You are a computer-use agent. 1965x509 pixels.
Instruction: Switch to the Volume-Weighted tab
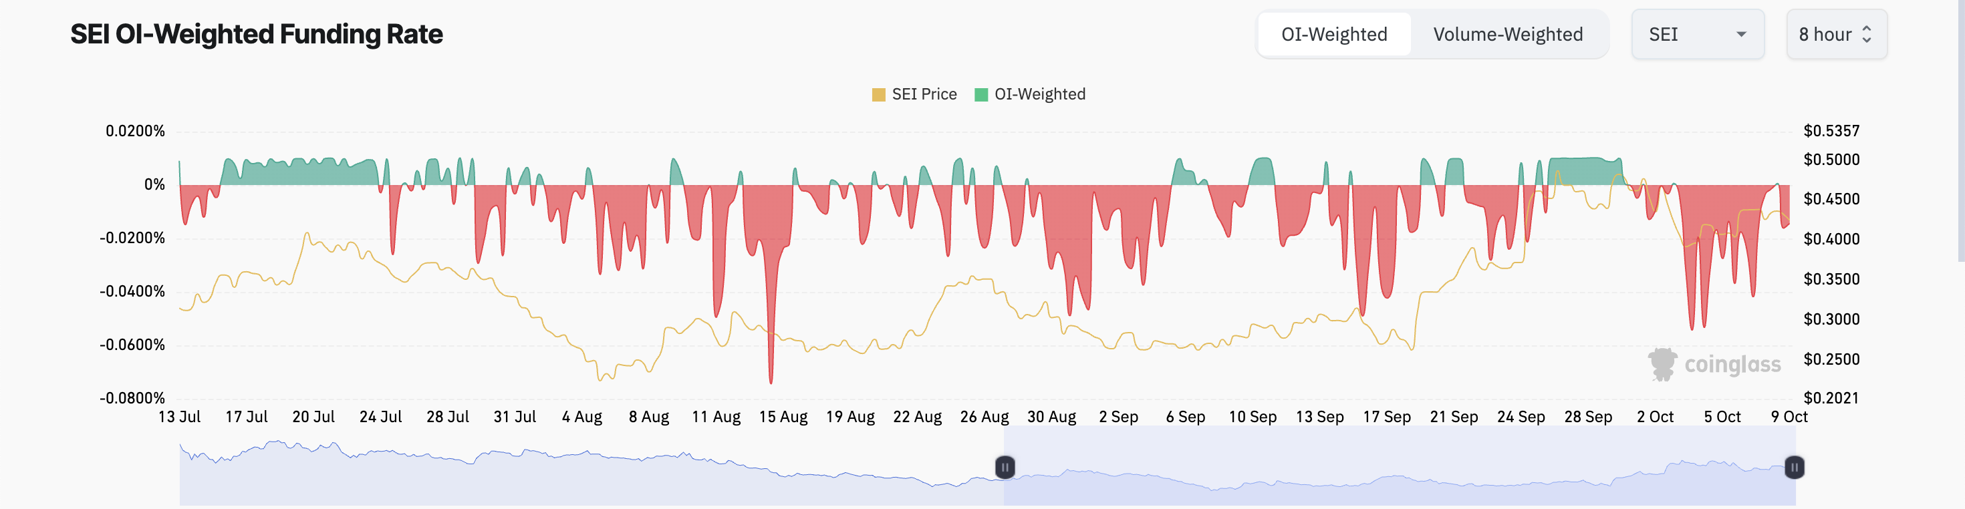1508,34
